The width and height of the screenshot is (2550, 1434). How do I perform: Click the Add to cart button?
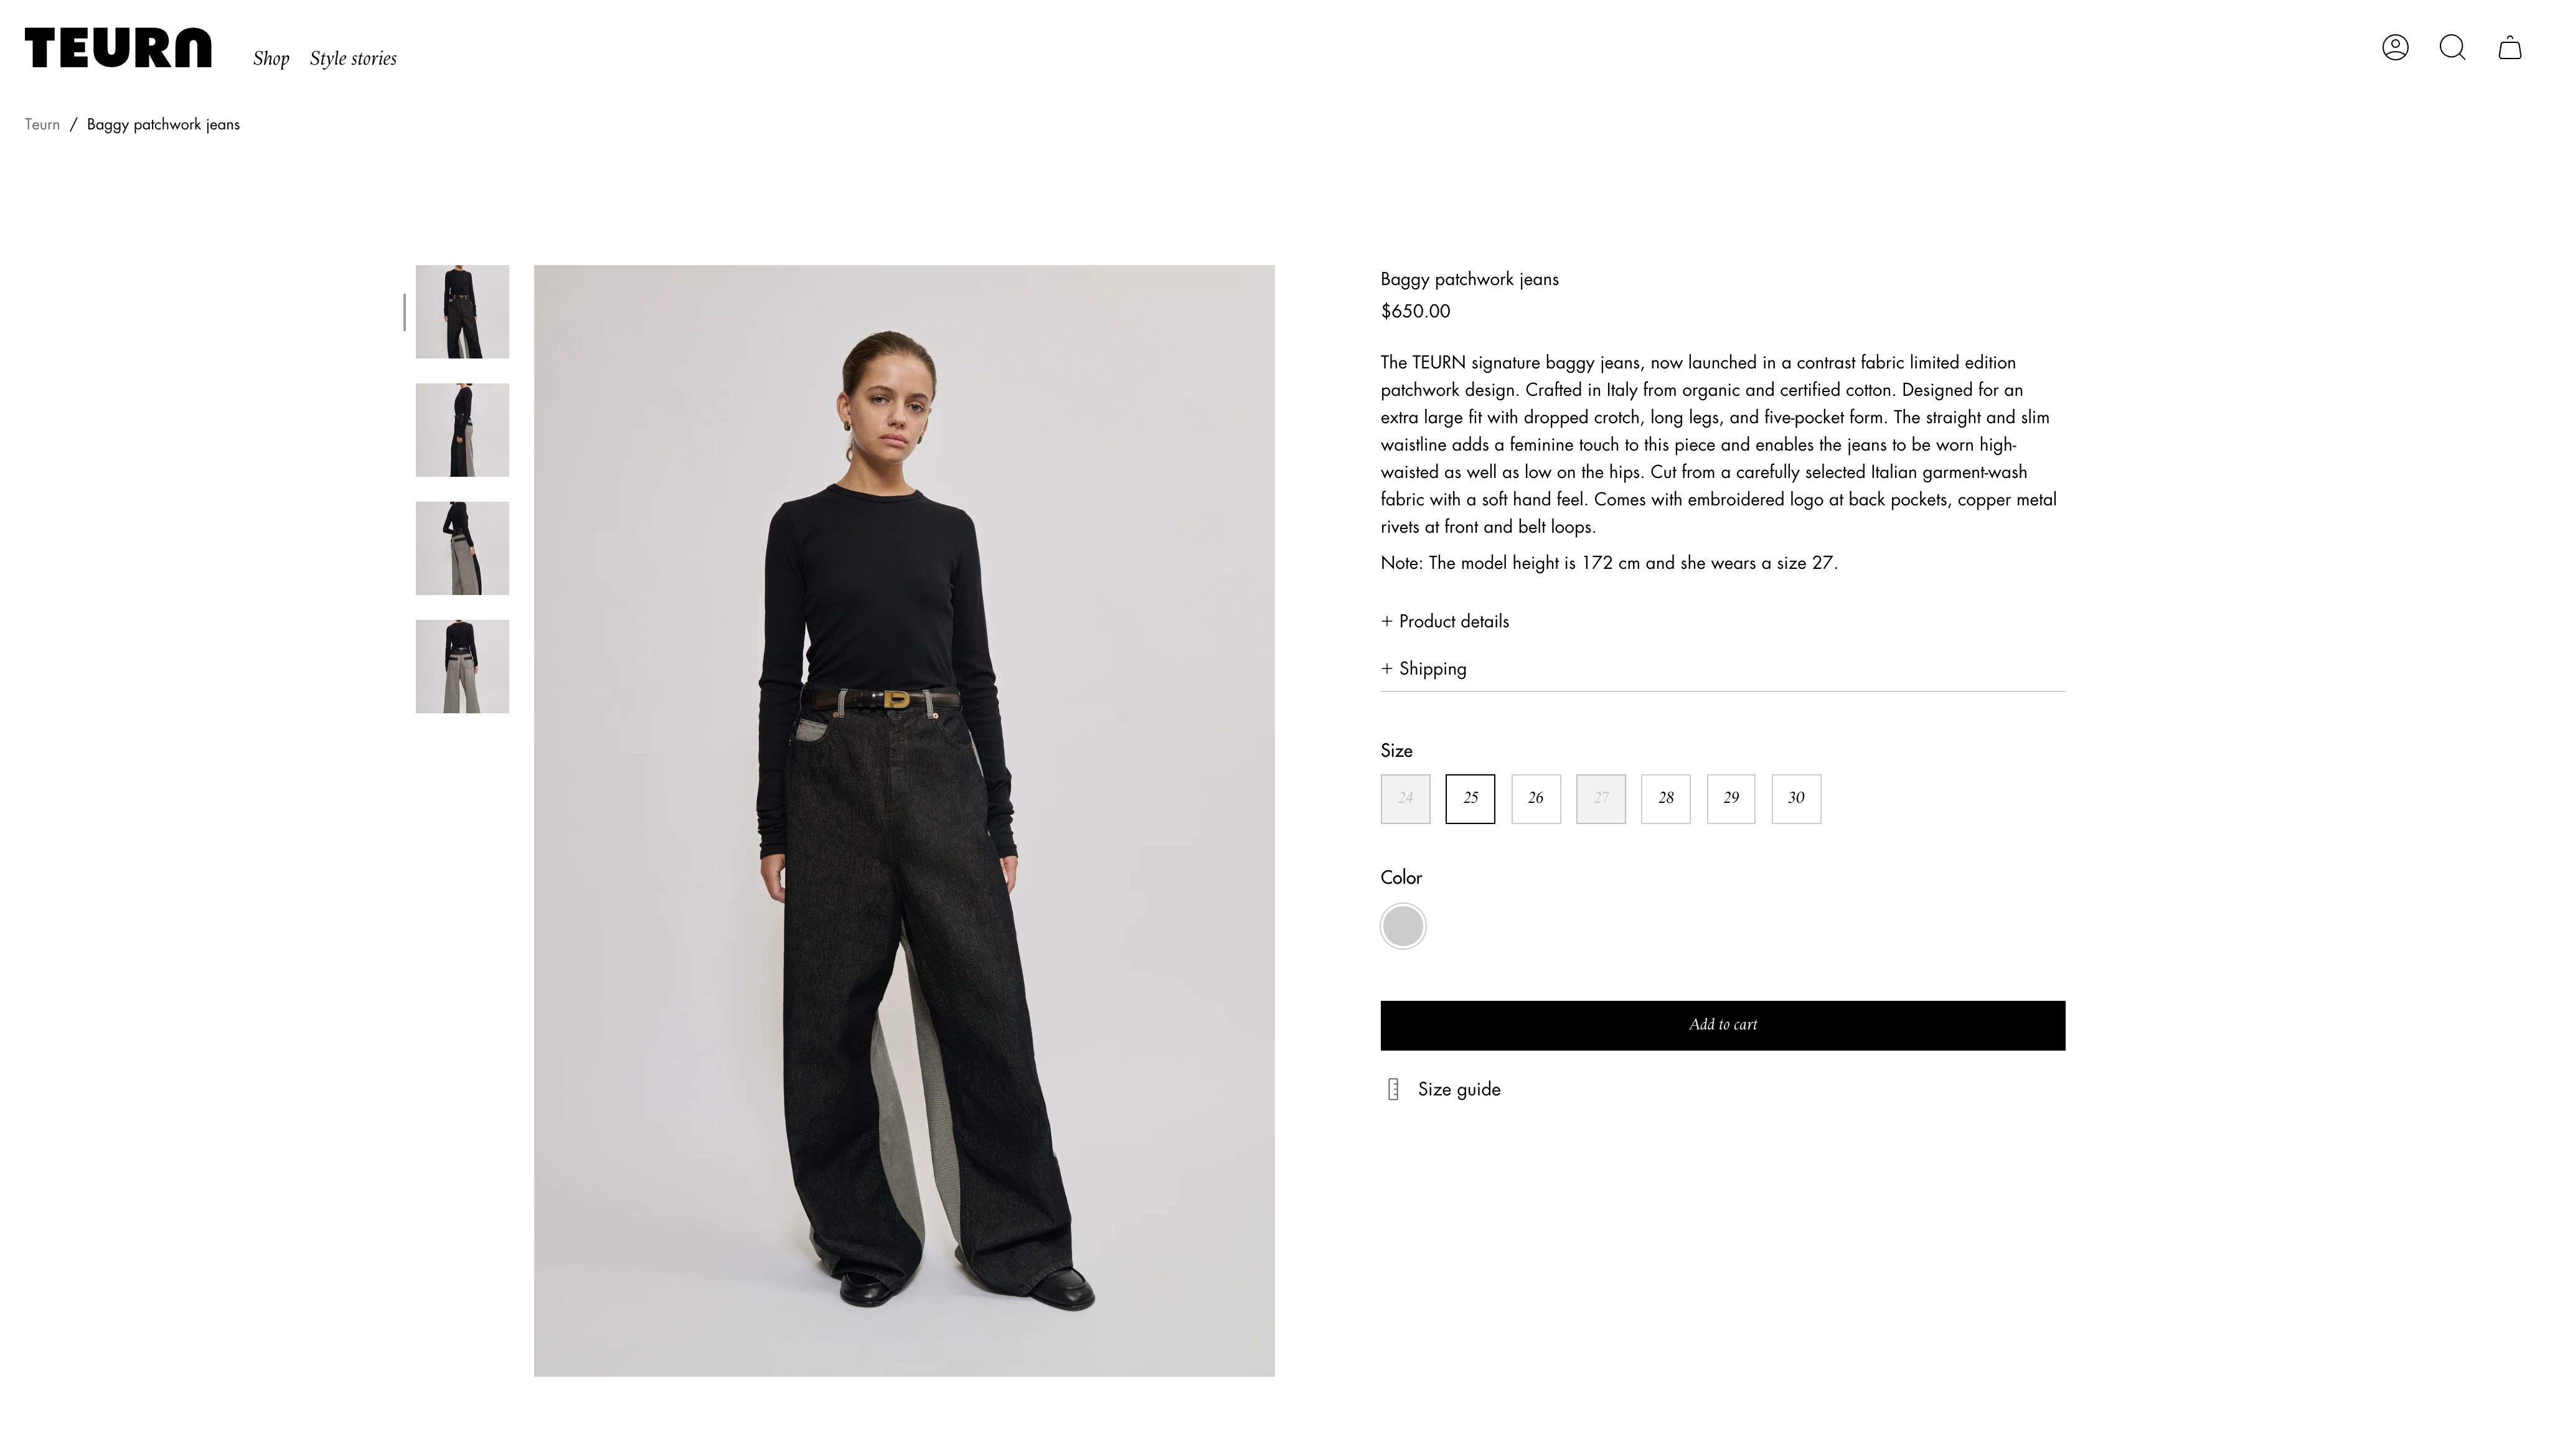(1723, 1025)
